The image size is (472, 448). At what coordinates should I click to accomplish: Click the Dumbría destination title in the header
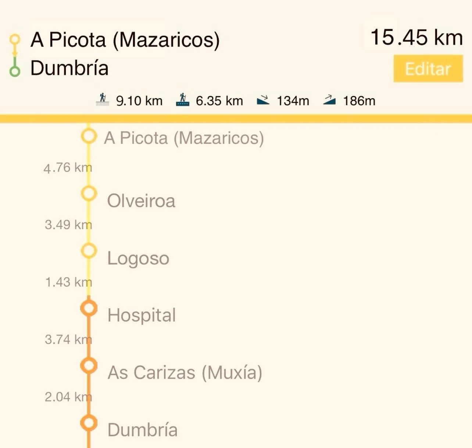click(69, 68)
